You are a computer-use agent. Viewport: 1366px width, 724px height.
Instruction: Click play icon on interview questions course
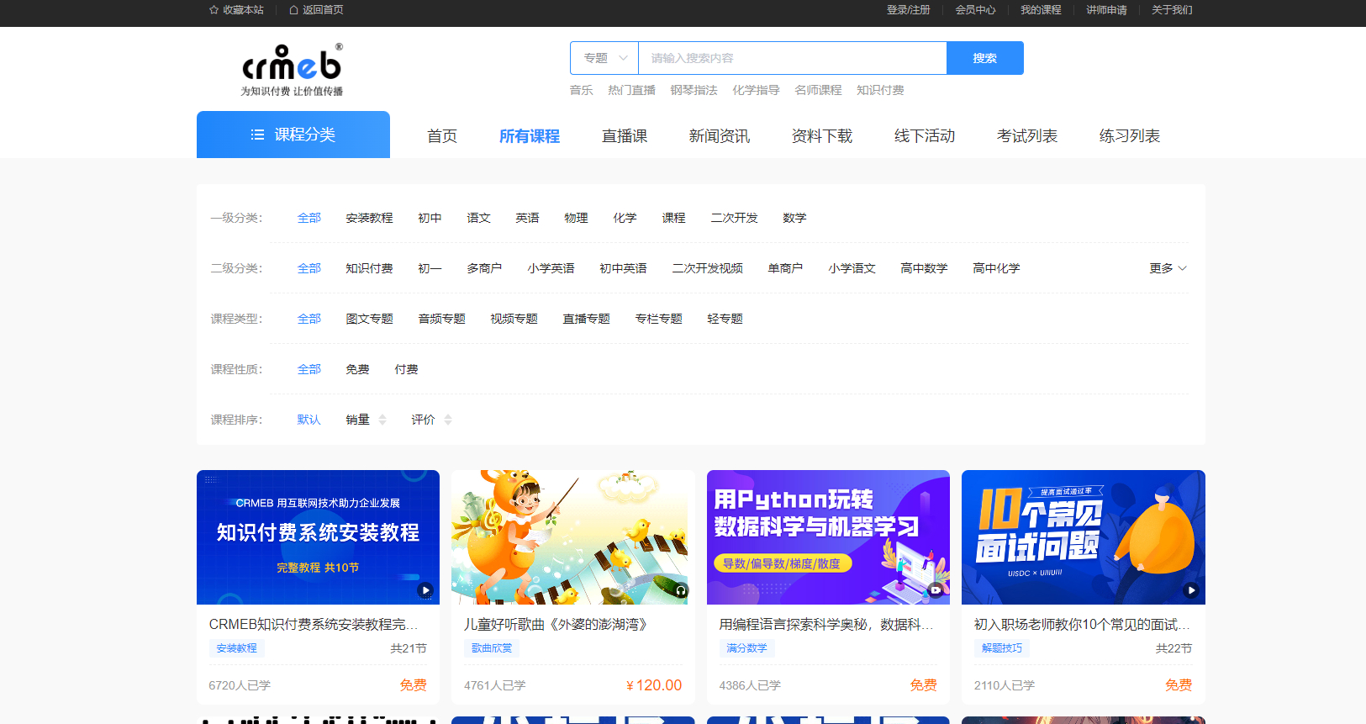coord(1191,590)
